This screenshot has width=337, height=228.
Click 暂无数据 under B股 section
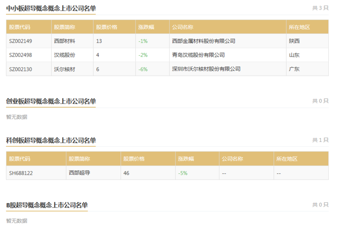click(16, 221)
